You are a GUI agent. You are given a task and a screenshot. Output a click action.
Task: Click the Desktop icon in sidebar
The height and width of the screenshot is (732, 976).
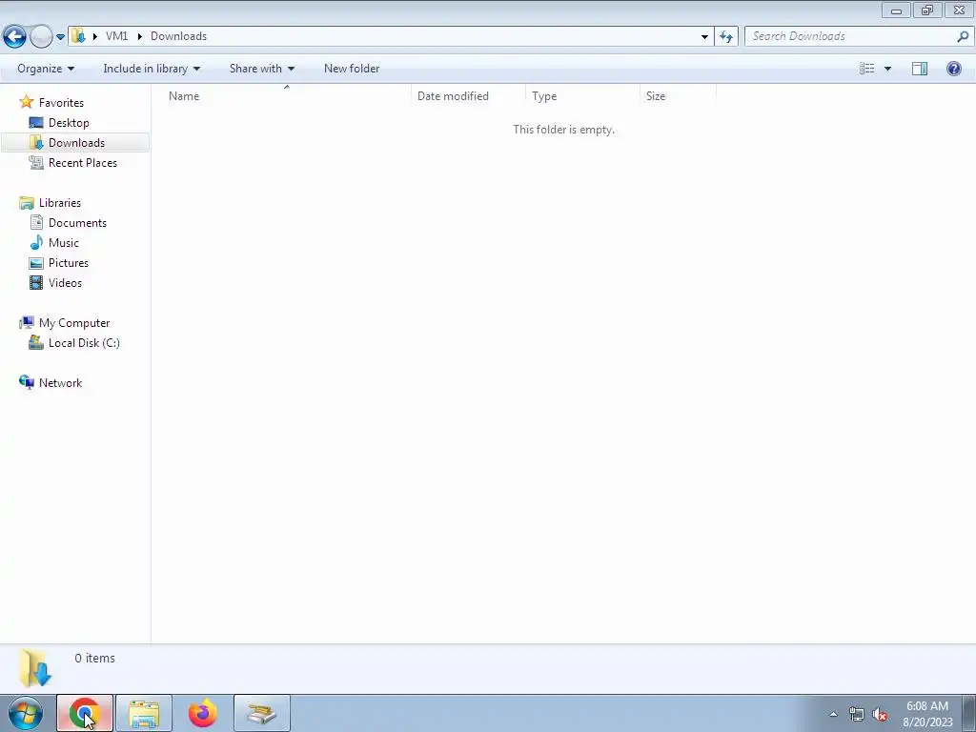coord(36,123)
